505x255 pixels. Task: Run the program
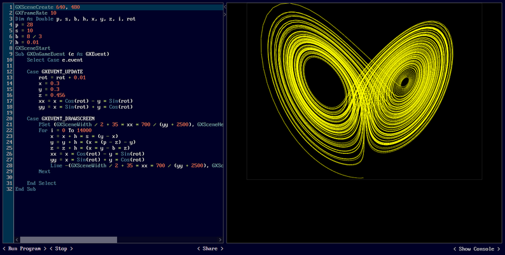[25, 249]
